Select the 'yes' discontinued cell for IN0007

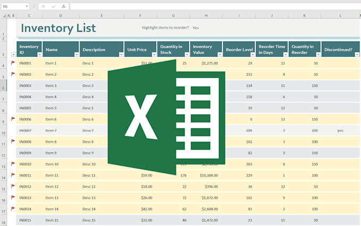tap(340, 131)
